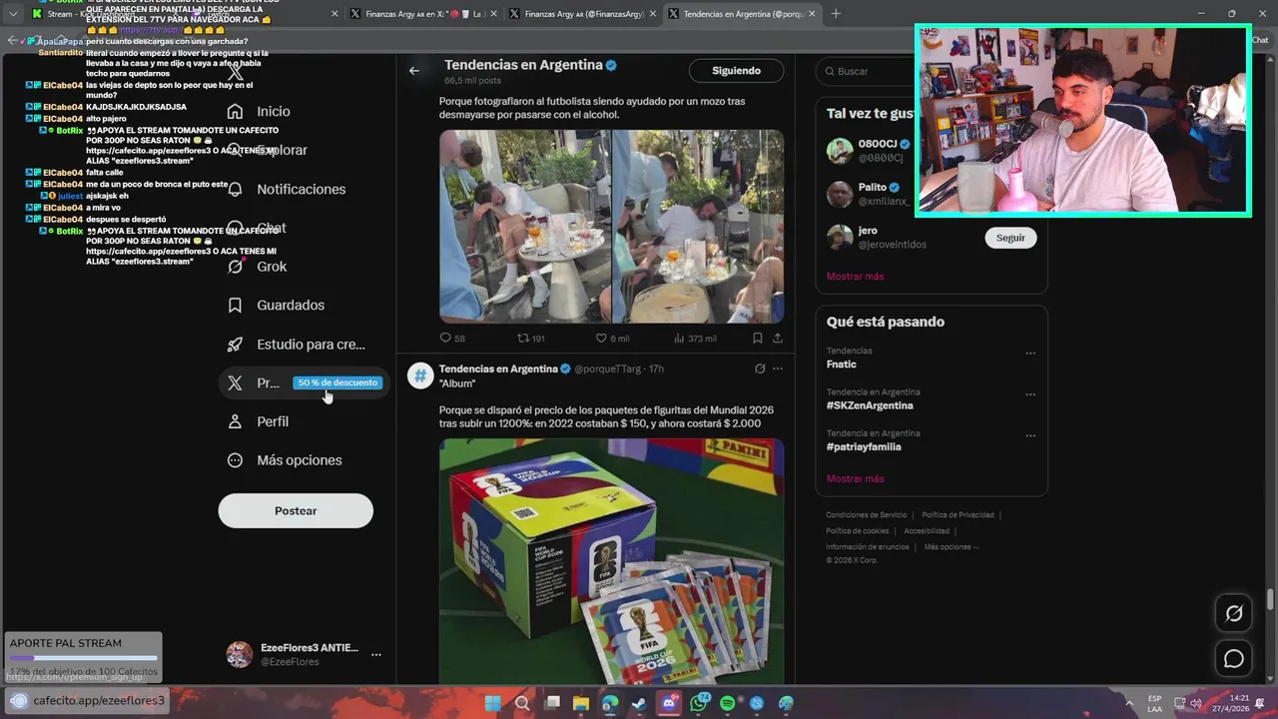1278x719 pixels.
Task: Open Guardados bookmarks in the sidebar
Action: 276,306
